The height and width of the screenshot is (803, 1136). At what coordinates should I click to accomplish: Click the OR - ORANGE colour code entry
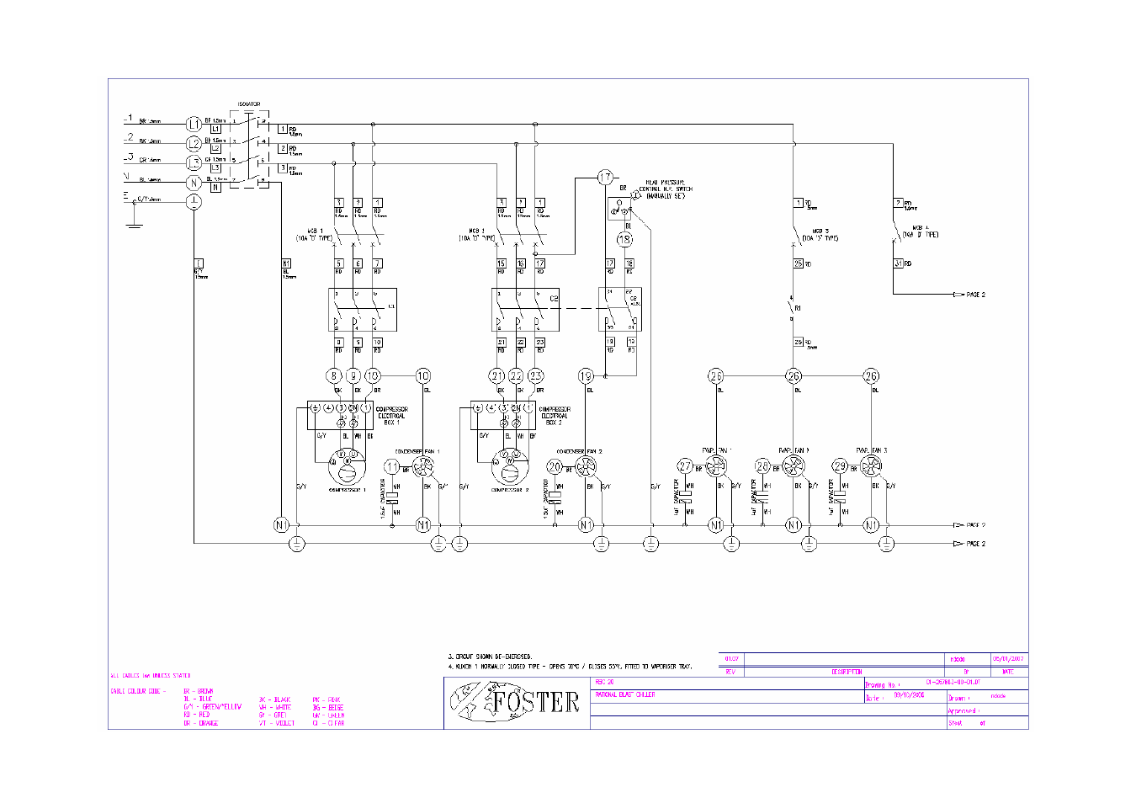pos(200,723)
